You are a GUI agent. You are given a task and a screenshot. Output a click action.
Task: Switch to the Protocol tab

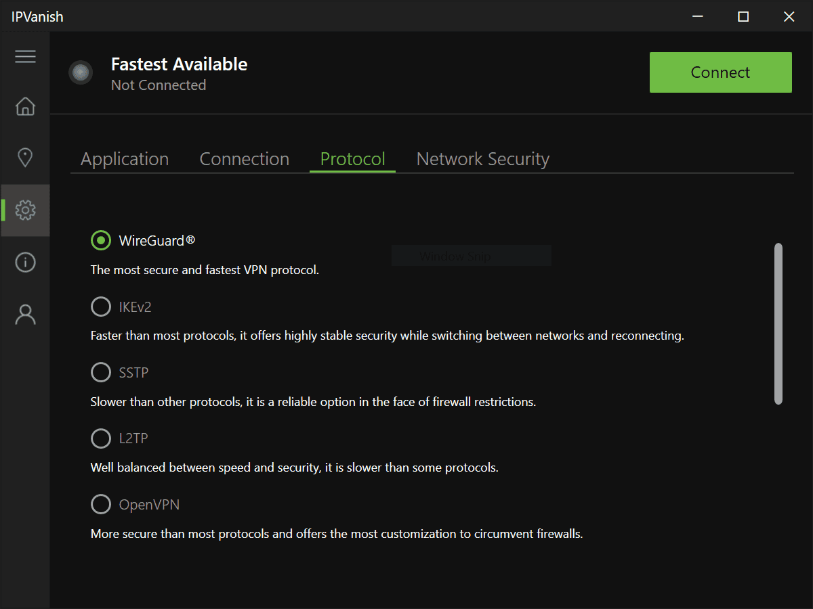point(353,159)
